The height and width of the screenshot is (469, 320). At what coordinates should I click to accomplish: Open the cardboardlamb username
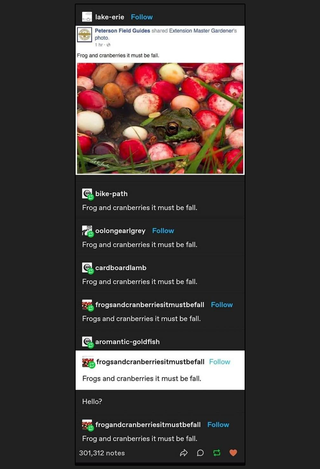[x=121, y=268]
